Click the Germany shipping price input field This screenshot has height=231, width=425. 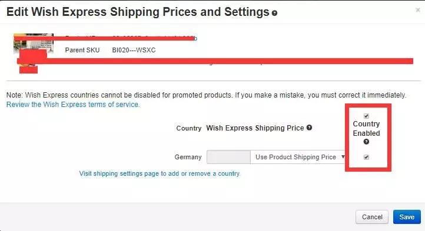(x=228, y=157)
